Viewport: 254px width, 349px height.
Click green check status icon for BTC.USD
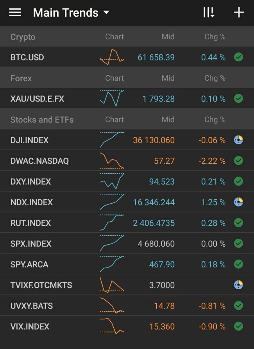[x=239, y=57]
